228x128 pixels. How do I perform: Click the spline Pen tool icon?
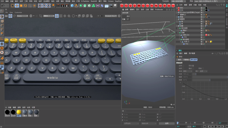(x=76, y=6)
